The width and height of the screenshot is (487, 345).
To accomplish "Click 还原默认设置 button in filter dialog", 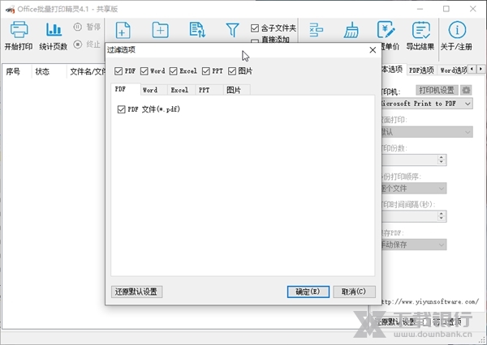I will (x=136, y=292).
